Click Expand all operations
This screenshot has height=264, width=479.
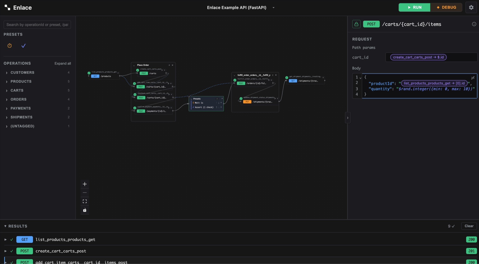pyautogui.click(x=63, y=63)
